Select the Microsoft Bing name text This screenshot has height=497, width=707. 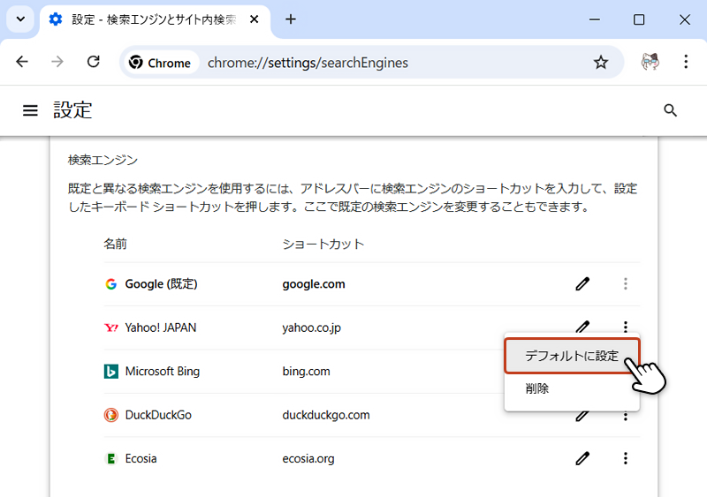pyautogui.click(x=163, y=372)
